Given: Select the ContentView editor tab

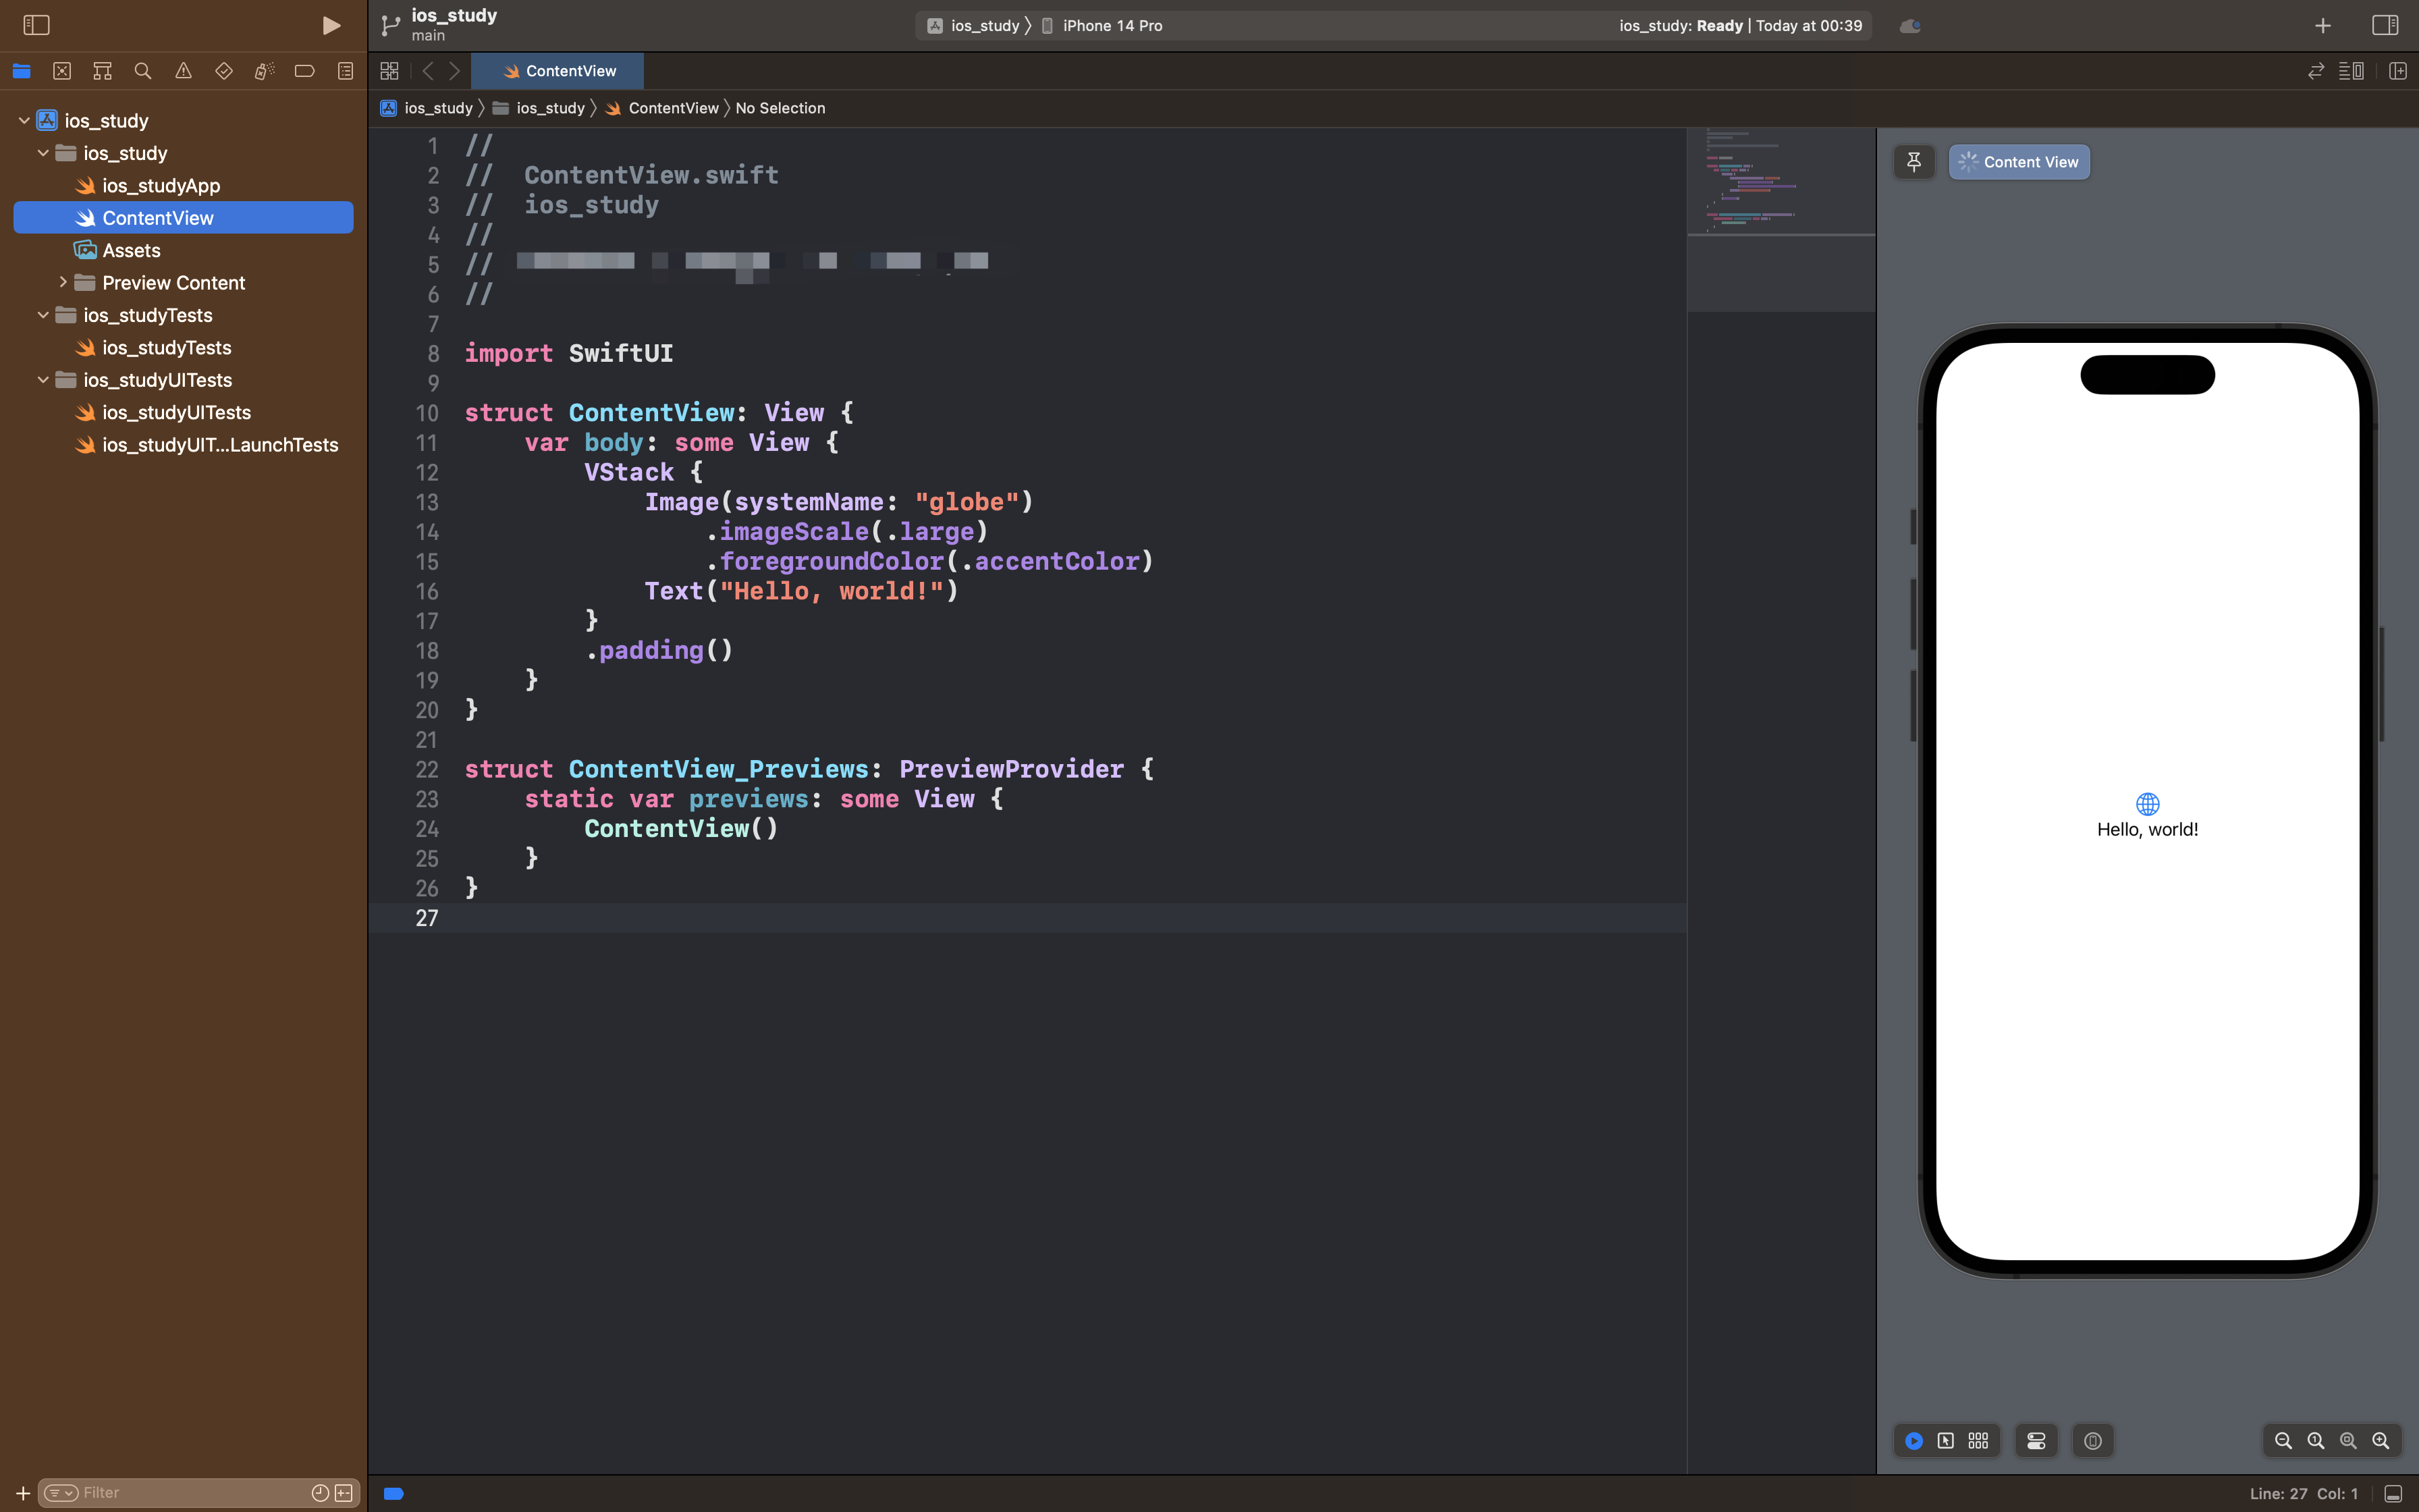Looking at the screenshot, I should (558, 71).
